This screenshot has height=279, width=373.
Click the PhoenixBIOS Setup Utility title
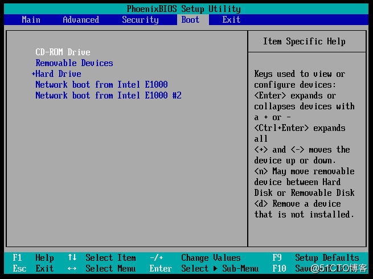tap(183, 9)
